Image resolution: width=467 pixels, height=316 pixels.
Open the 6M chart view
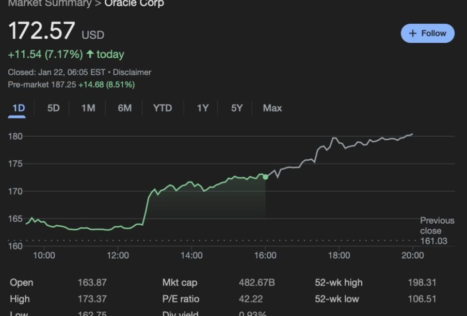tap(124, 108)
